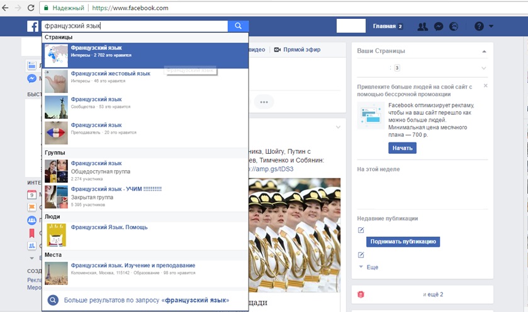Click parade photo in the post

(295, 235)
